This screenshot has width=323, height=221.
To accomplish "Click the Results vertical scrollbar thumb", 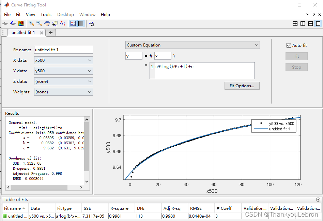I will coord(87,147).
